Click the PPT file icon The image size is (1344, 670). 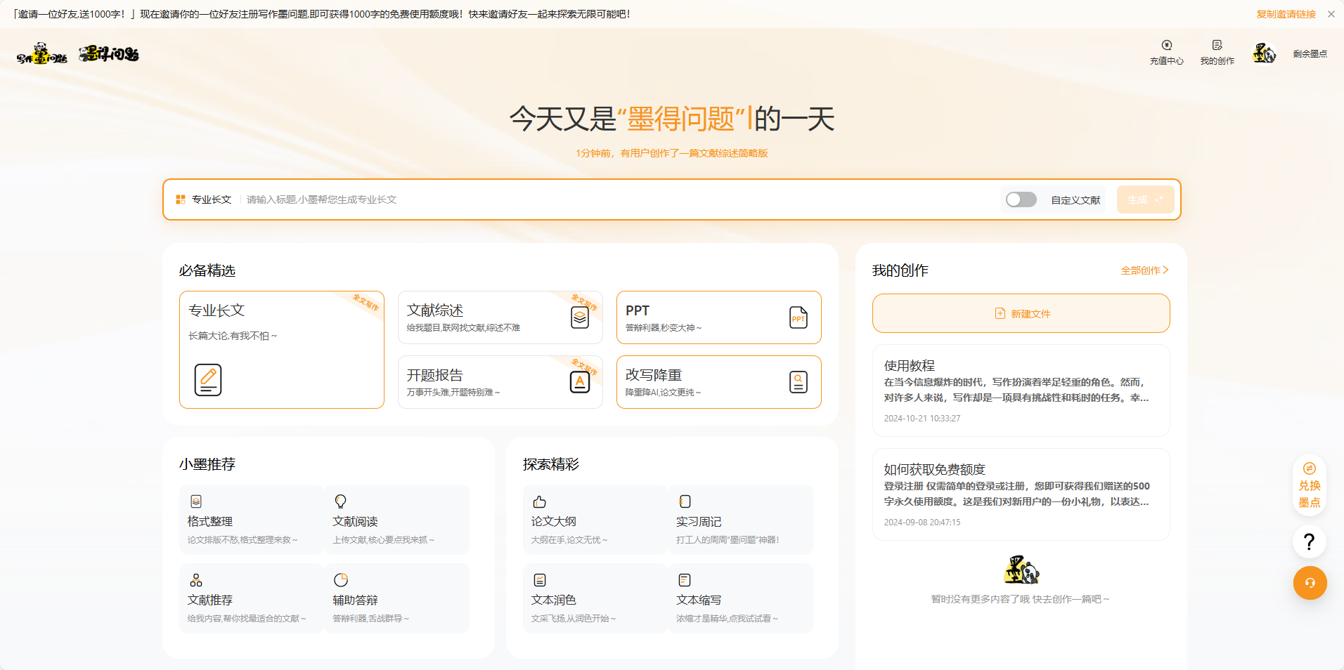click(x=798, y=317)
